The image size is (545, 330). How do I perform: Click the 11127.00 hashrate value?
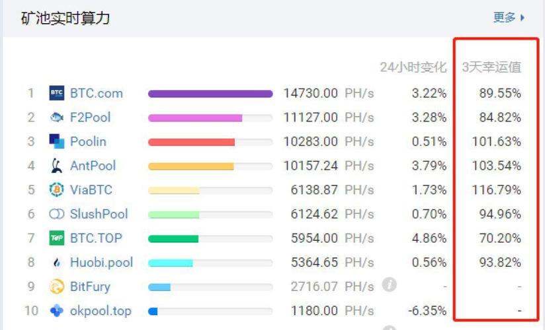coord(310,117)
